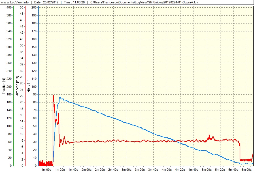Click the blue altitude curve's peak

[60, 97]
